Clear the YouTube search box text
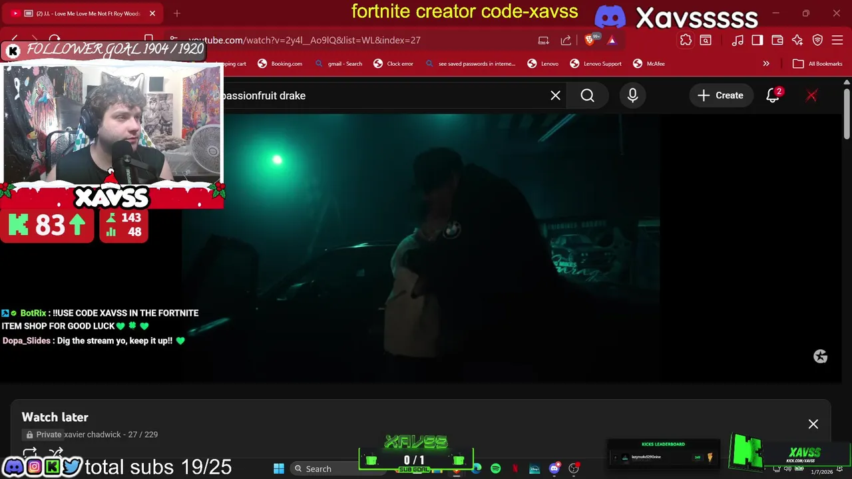Viewport: 852px width, 479px height. [555, 95]
